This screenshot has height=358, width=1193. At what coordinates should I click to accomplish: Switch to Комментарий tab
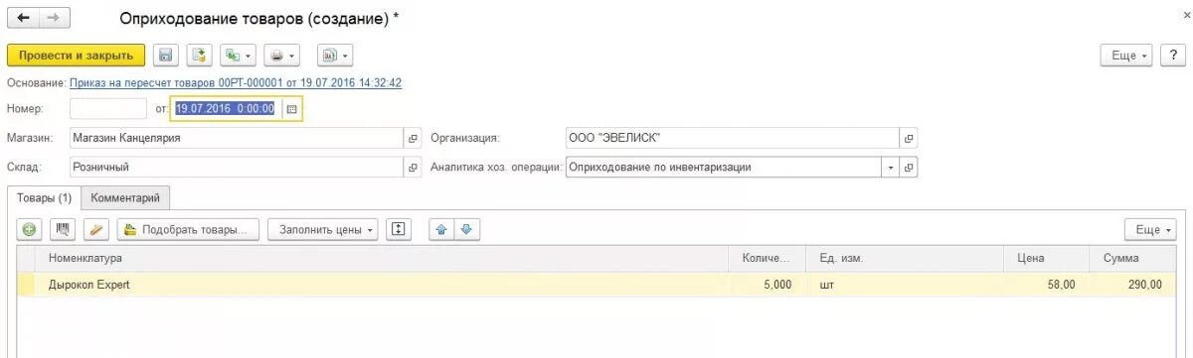[x=125, y=198]
